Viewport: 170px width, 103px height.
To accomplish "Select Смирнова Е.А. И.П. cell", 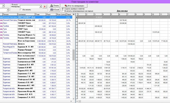I will pyautogui.click(x=26, y=97).
